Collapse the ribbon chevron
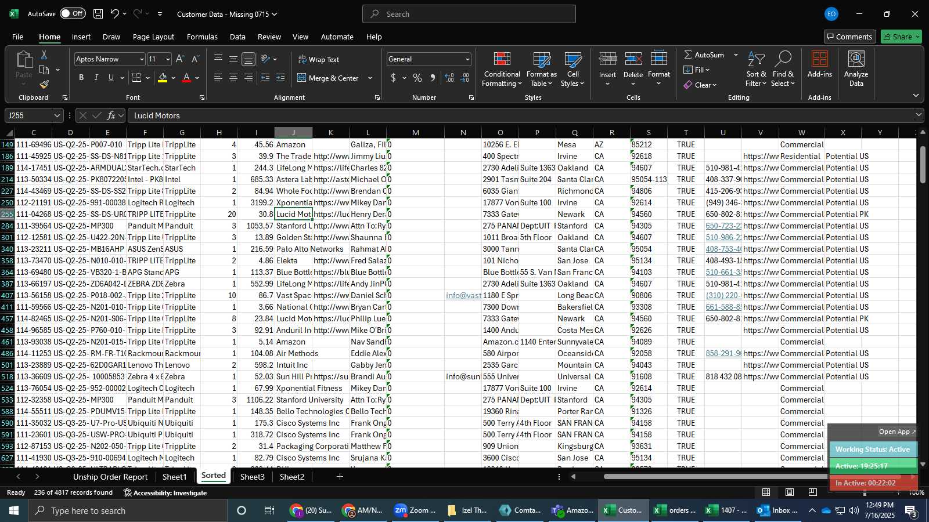929x522 pixels. click(916, 95)
